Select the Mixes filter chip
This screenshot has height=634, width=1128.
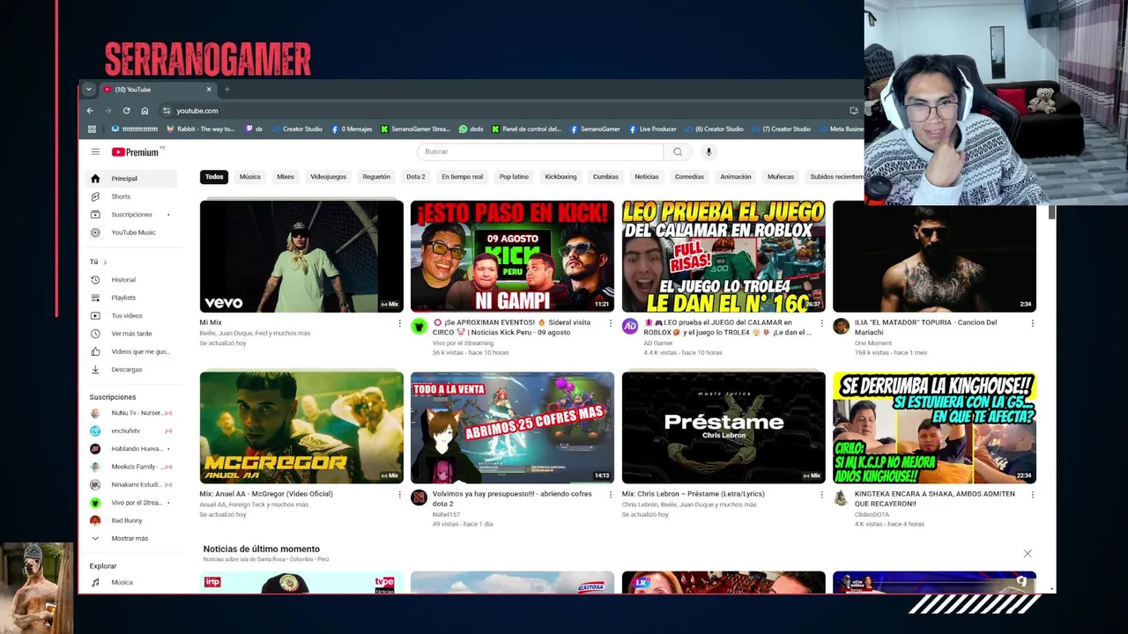[x=286, y=177]
